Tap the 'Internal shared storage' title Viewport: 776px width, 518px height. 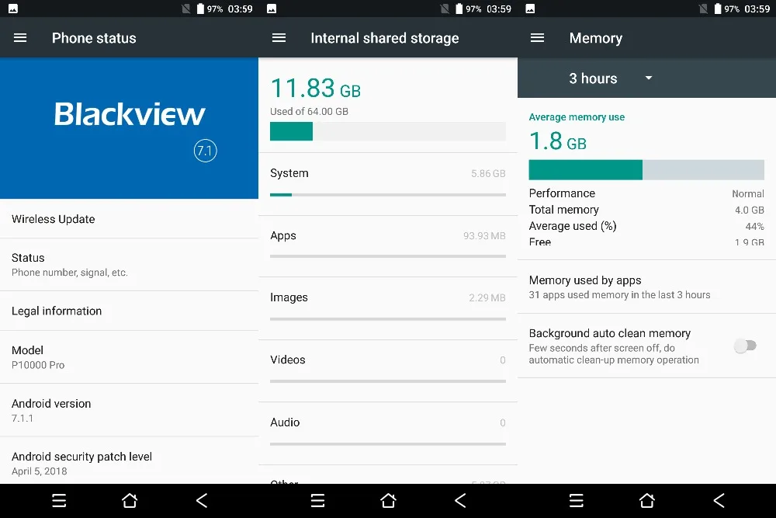(x=385, y=38)
